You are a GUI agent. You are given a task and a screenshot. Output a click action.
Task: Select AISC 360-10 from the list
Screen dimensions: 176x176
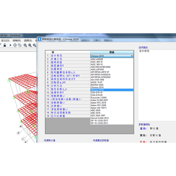[x=112, y=64]
